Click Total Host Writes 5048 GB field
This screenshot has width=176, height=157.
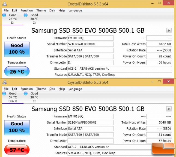coord(159,122)
